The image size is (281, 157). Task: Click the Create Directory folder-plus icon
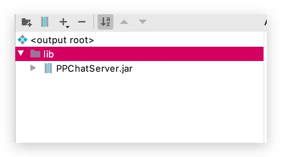[26, 22]
